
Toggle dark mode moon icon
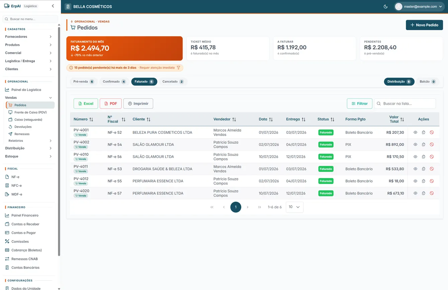(385, 6)
